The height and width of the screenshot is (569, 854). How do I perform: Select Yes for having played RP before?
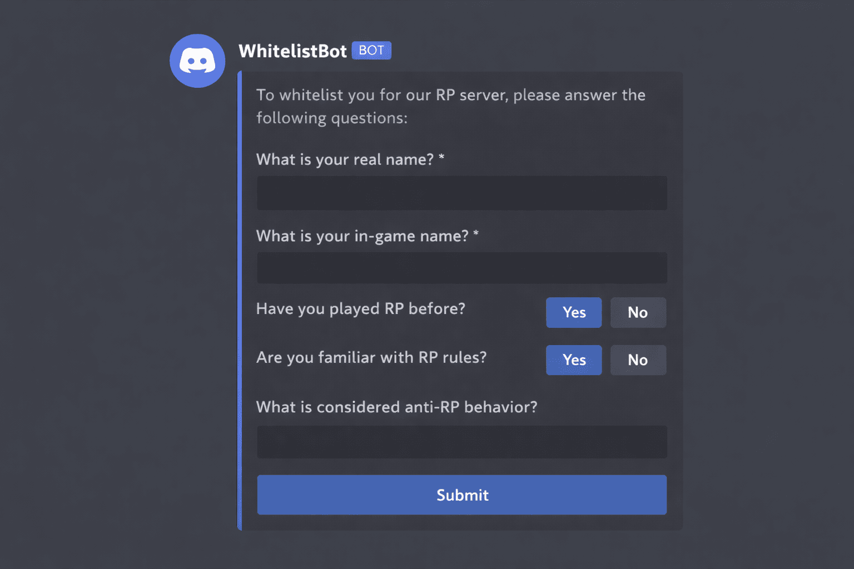point(574,312)
